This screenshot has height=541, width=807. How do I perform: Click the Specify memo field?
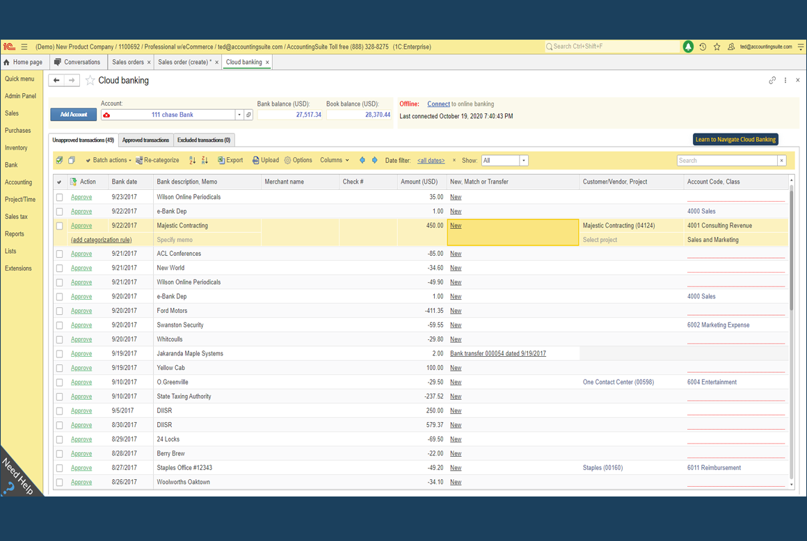[x=207, y=240]
